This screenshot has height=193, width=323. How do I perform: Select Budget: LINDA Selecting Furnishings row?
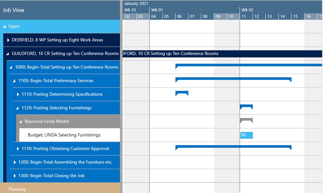pos(70,135)
